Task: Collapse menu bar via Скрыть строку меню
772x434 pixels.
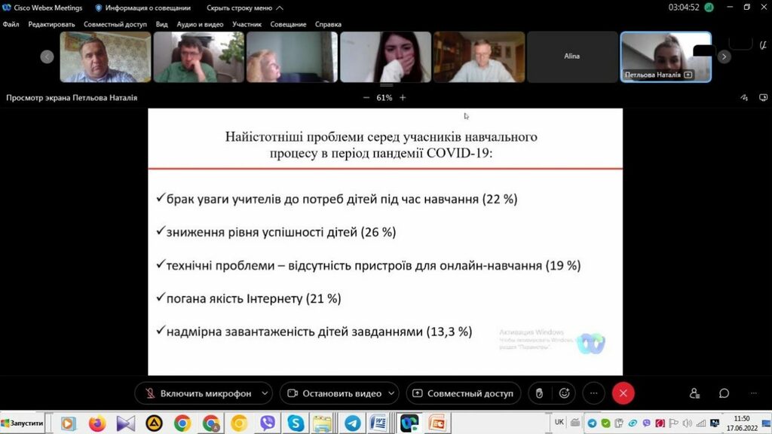Action: pos(245,8)
